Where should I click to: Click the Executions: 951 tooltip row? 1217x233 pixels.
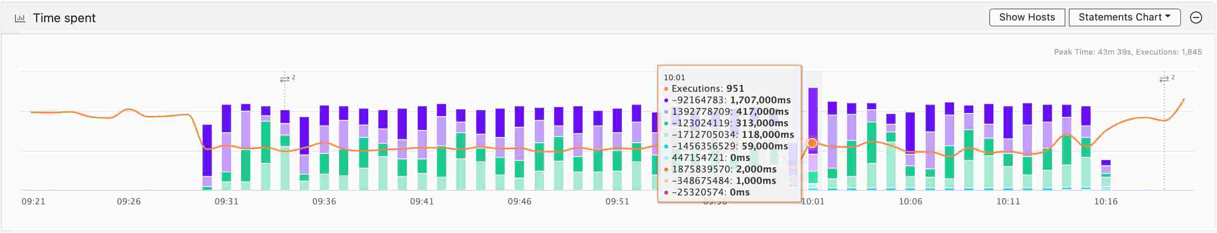coord(704,88)
